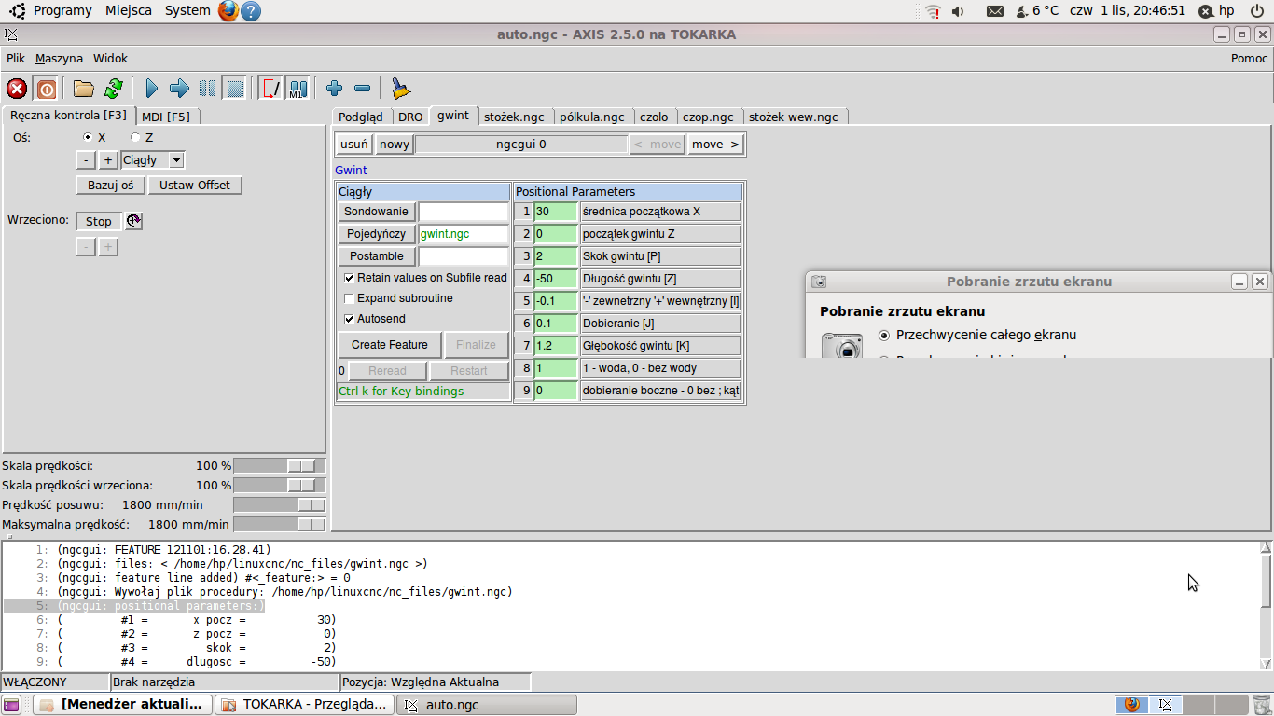Viewport: 1274px width, 716px height.
Task: Open the stożek wew.ngc tab
Action: point(794,117)
